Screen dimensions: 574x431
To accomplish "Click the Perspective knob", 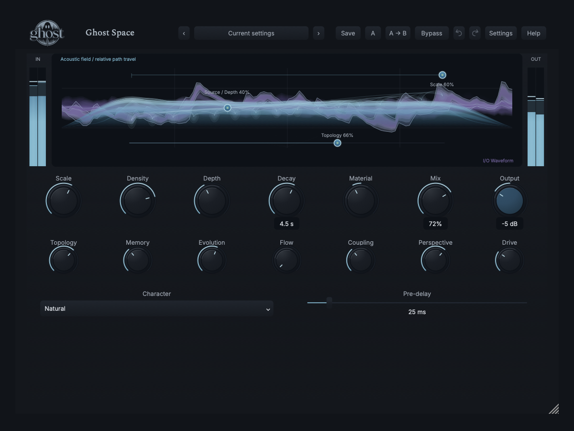I will pyautogui.click(x=435, y=261).
